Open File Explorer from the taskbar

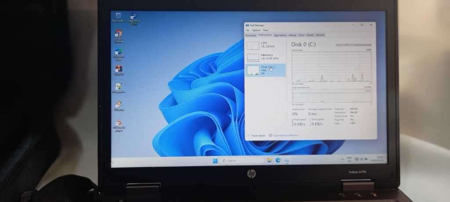coord(269,160)
